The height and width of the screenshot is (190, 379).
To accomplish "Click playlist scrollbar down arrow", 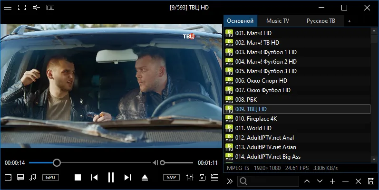I will point(374,159).
